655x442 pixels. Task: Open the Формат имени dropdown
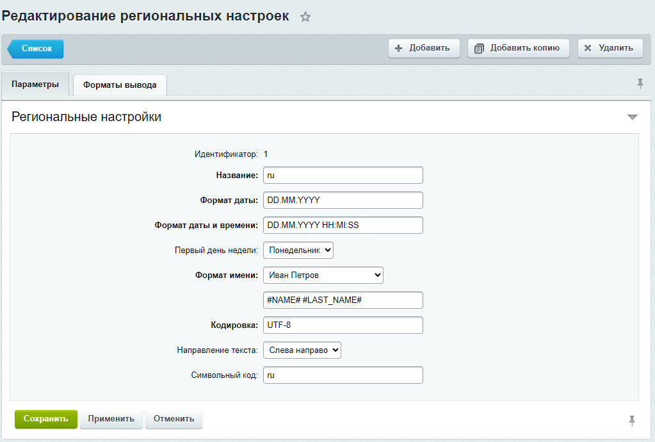click(323, 275)
